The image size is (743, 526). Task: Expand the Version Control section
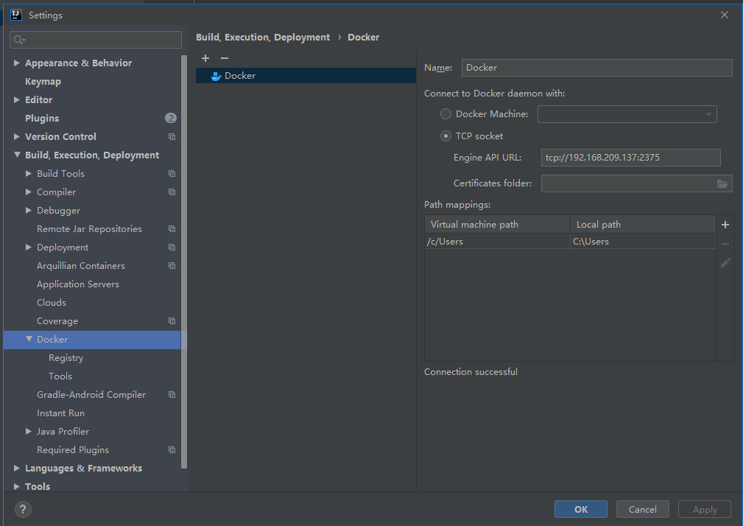coord(17,136)
